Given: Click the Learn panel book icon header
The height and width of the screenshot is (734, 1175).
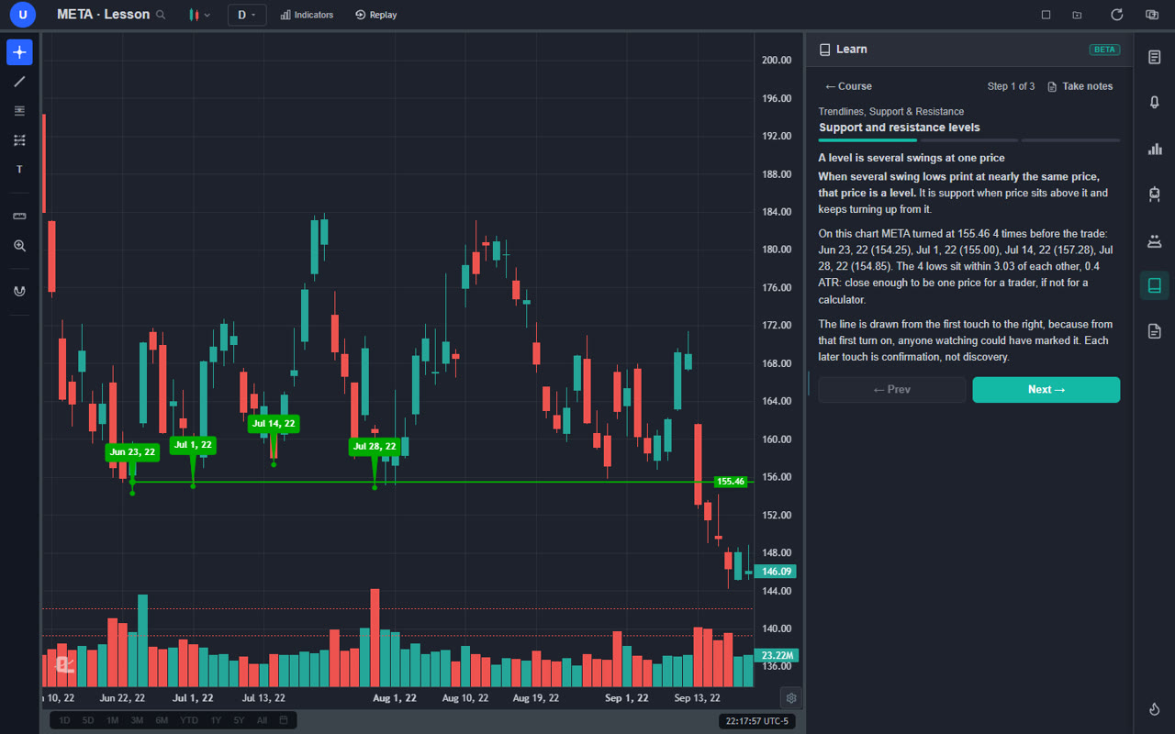Looking at the screenshot, I should [x=824, y=50].
